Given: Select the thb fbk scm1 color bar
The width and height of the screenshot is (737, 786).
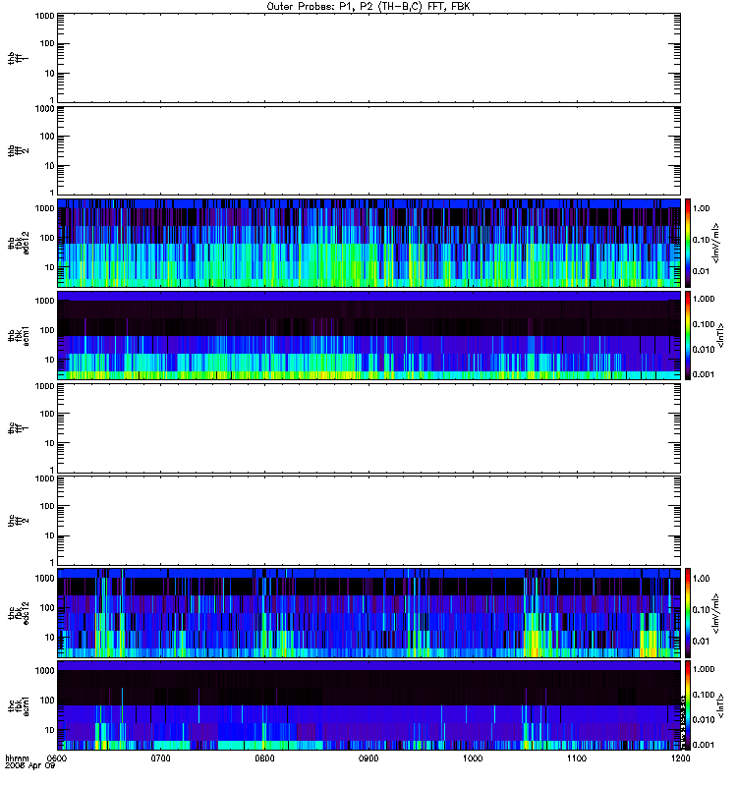Looking at the screenshot, I should click(688, 335).
